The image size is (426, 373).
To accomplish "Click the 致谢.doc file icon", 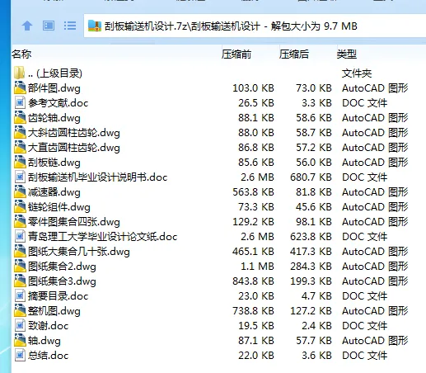I will (x=20, y=326).
